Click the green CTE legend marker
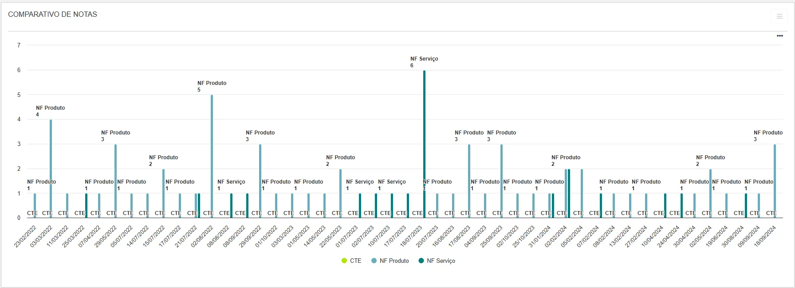 [344, 261]
